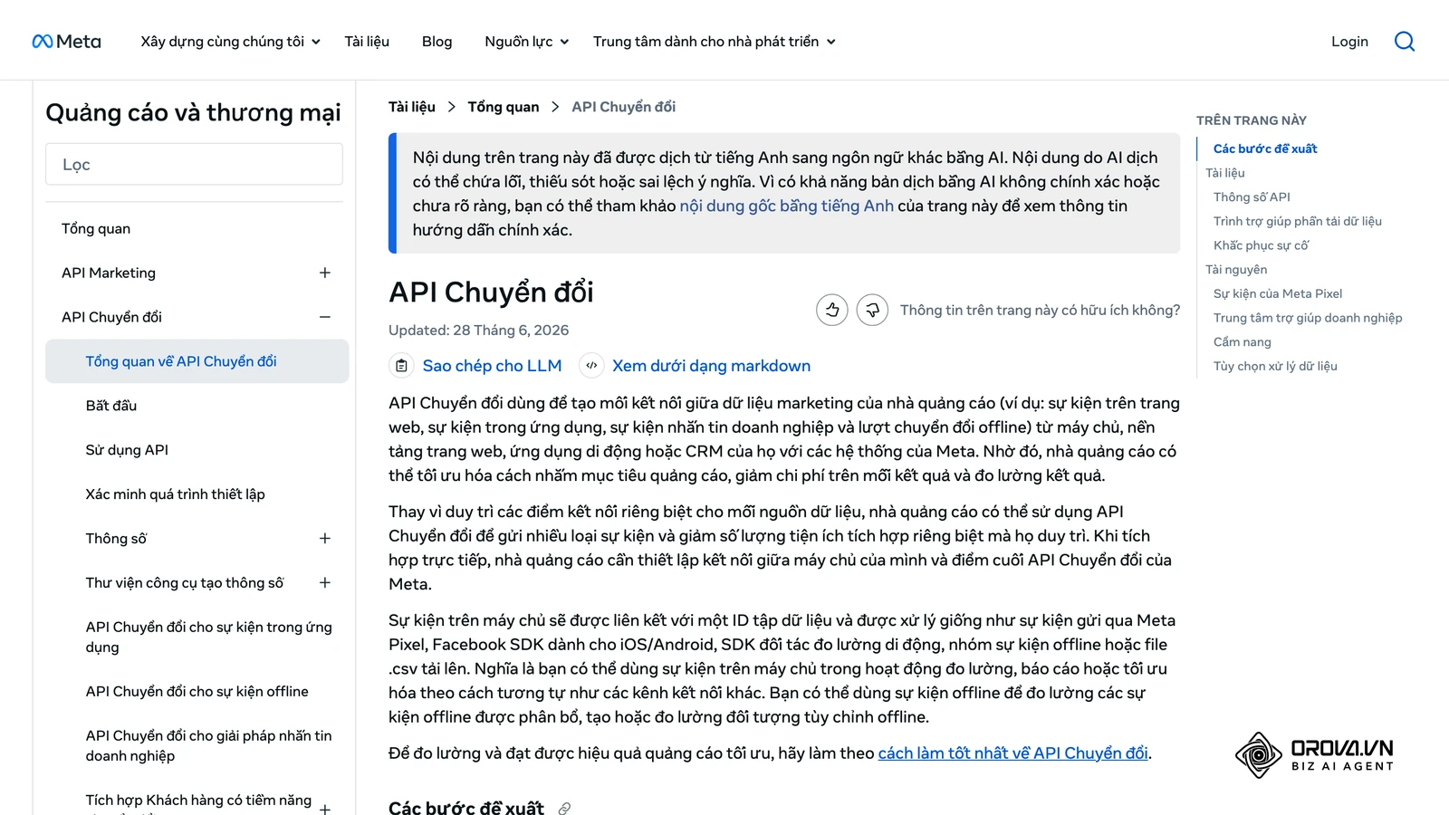Click Tổng quan breadcrumb link
The height and width of the screenshot is (815, 1449).
[503, 107]
